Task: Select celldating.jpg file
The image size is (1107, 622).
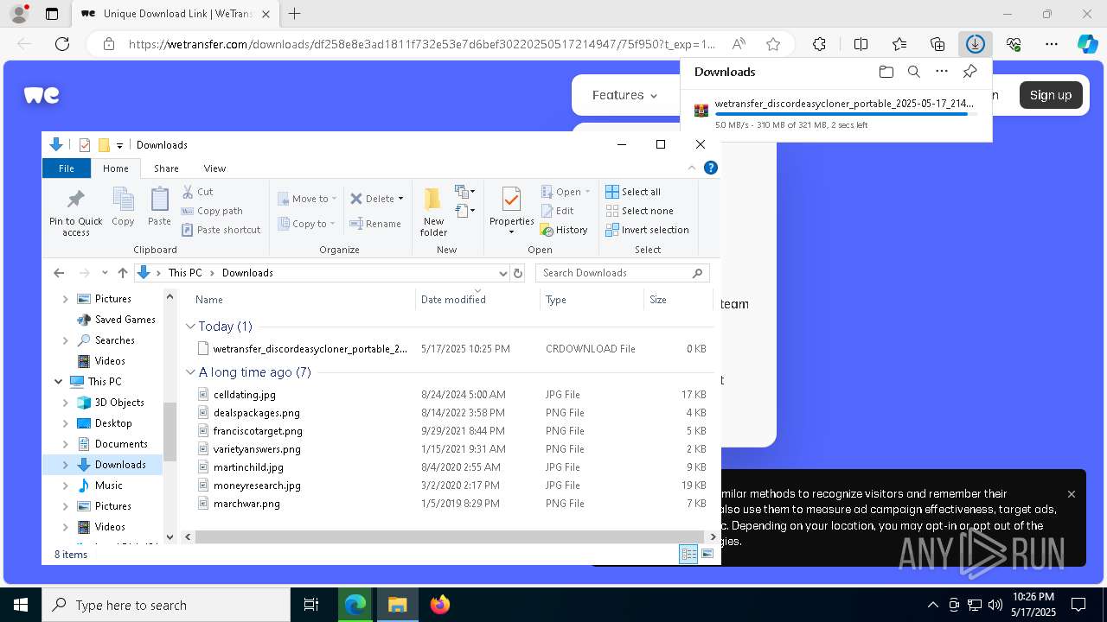Action: [x=245, y=395]
